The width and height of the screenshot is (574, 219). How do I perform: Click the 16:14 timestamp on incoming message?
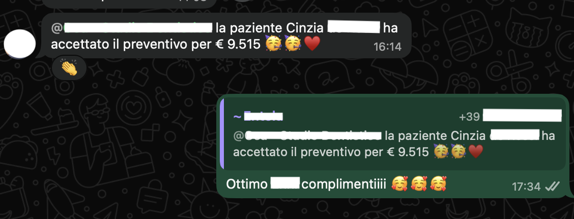[387, 47]
